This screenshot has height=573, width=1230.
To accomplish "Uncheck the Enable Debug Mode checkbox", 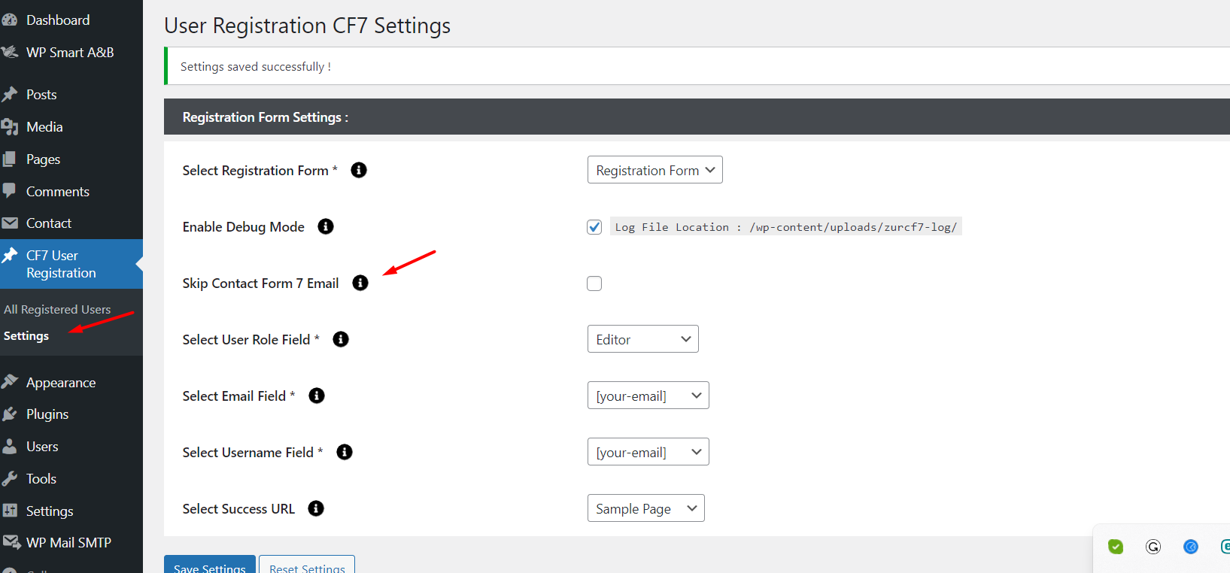I will [594, 227].
